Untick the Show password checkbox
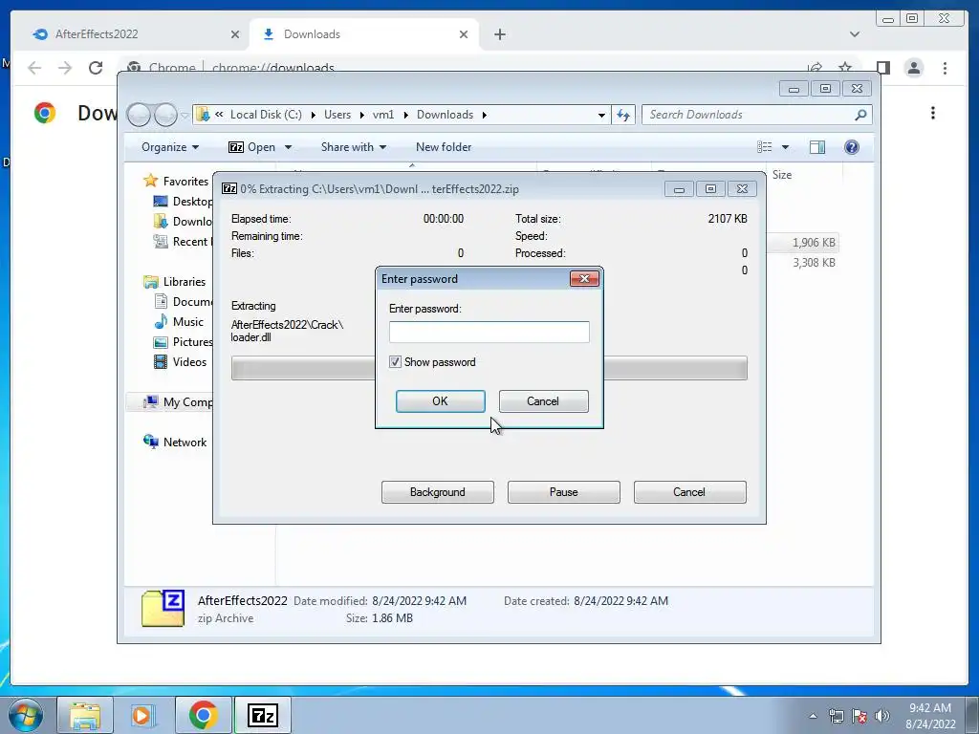Screen dimensions: 979x734 pyautogui.click(x=395, y=362)
